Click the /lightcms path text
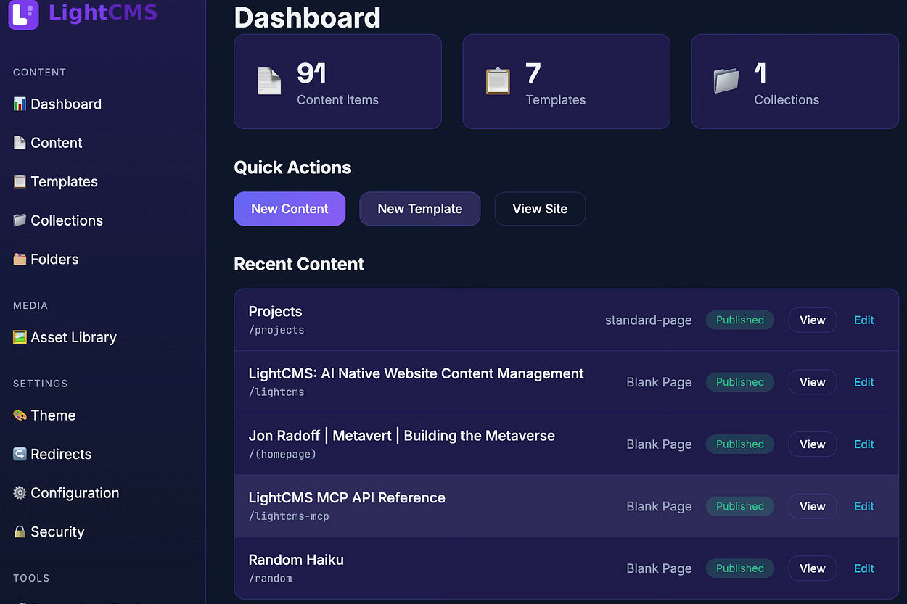The width and height of the screenshot is (907, 604). click(x=276, y=392)
